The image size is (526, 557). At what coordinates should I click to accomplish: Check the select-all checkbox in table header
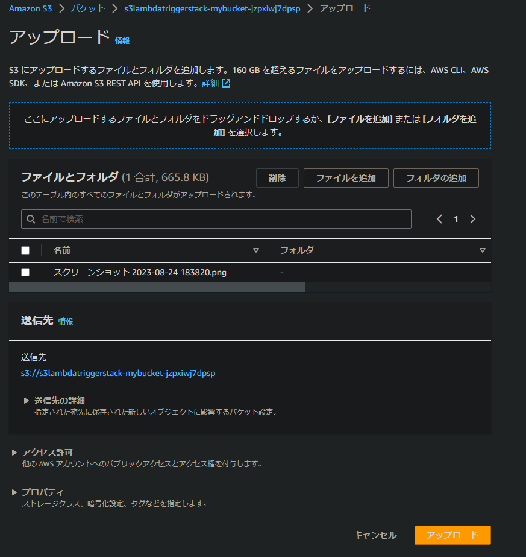click(25, 250)
